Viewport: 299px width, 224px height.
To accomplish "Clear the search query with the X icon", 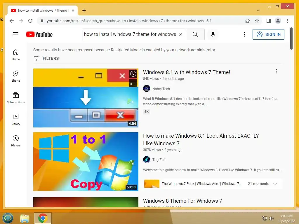I will [x=180, y=34].
